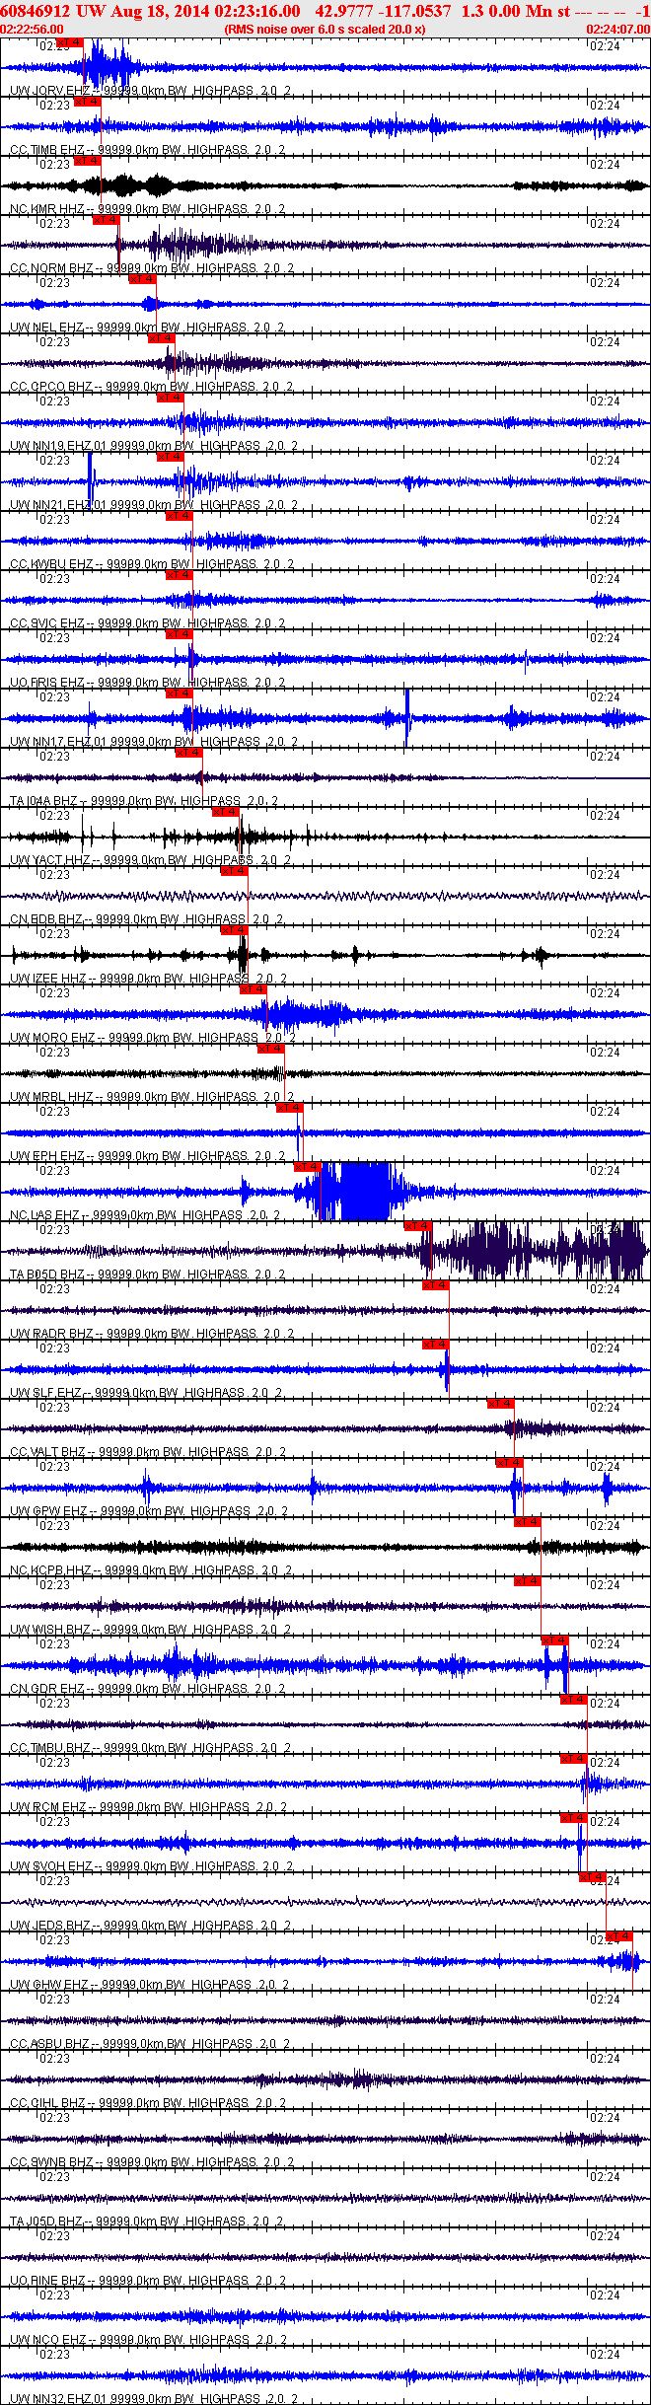Click the red pick marker on KCPB trace
This screenshot has height=2405, width=651.
tap(528, 1522)
